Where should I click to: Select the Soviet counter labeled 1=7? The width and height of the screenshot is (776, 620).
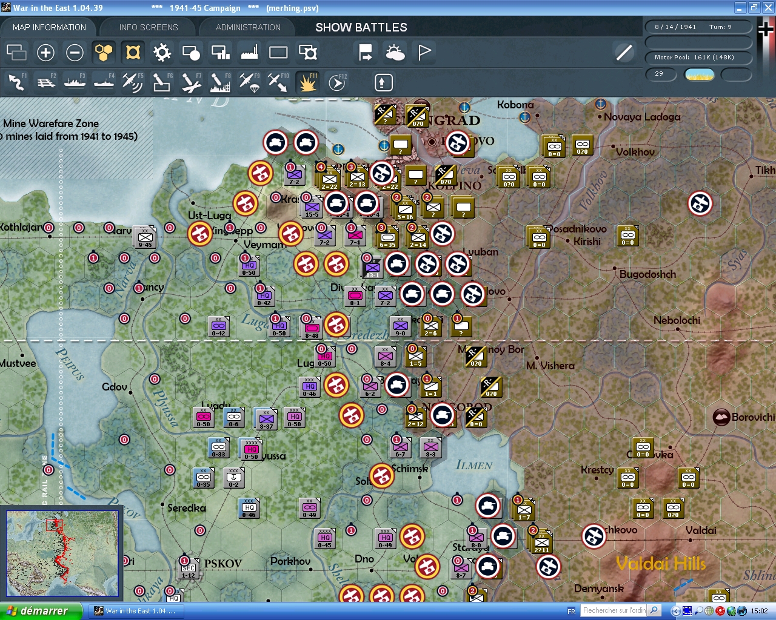click(524, 510)
